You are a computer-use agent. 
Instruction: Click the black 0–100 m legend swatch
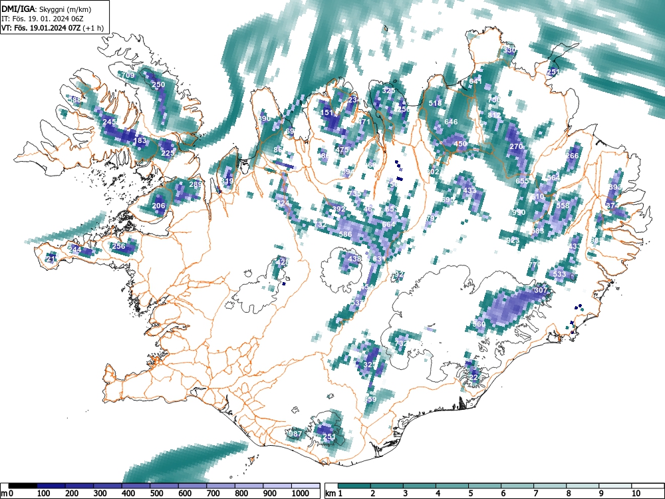(x=23, y=486)
